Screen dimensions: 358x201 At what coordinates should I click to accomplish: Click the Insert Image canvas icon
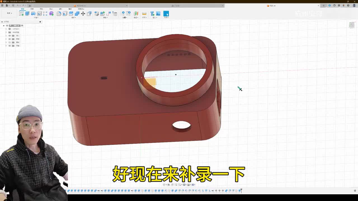158,13
